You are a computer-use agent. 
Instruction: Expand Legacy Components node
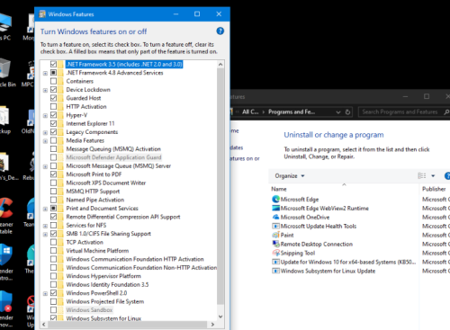[45, 132]
